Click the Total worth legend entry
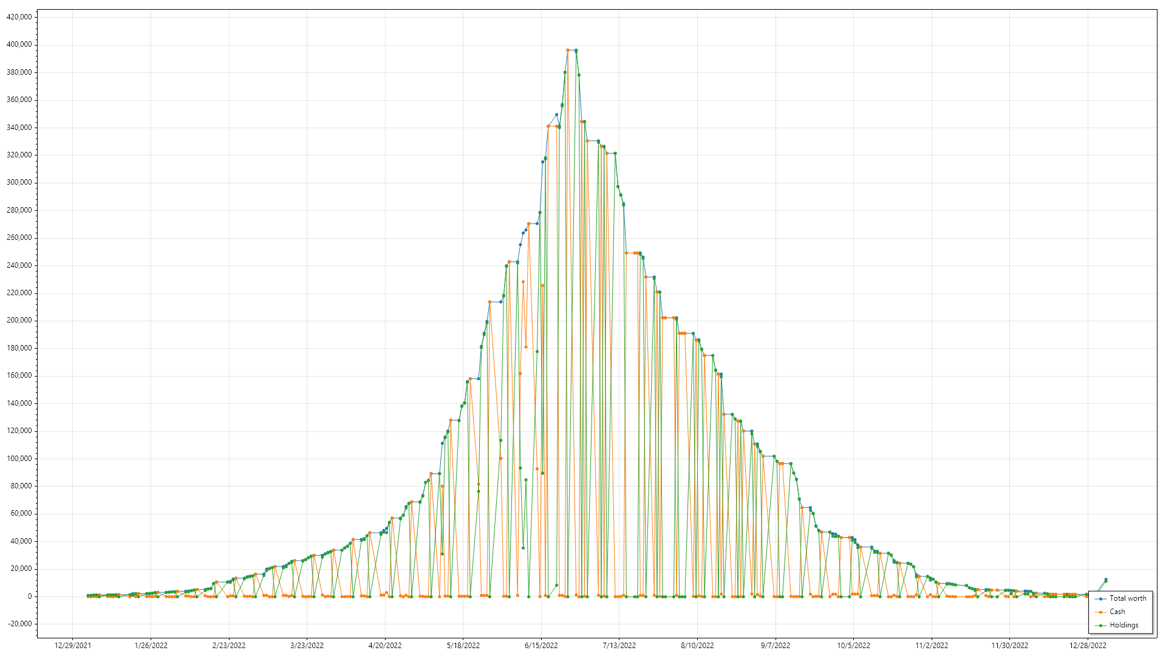Screen dimensions: 1166x656 pos(1120,598)
